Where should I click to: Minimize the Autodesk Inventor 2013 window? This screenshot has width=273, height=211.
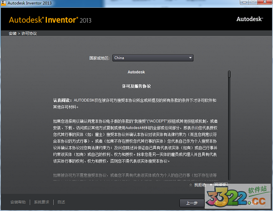(244, 2)
